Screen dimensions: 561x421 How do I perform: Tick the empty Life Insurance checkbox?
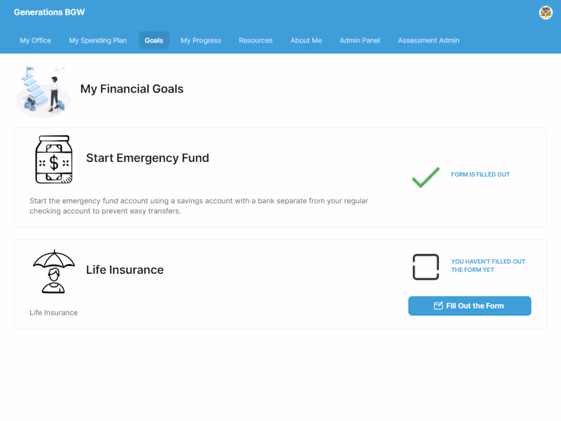[x=426, y=267]
